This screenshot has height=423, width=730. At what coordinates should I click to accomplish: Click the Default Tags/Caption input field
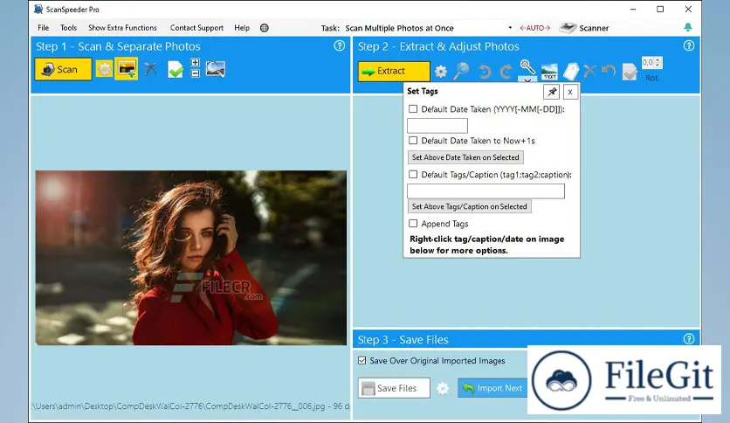486,191
